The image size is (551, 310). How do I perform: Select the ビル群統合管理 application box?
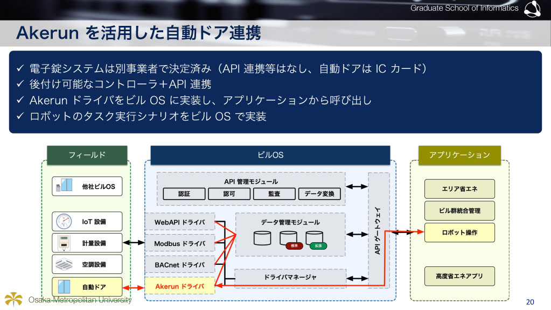[459, 210]
